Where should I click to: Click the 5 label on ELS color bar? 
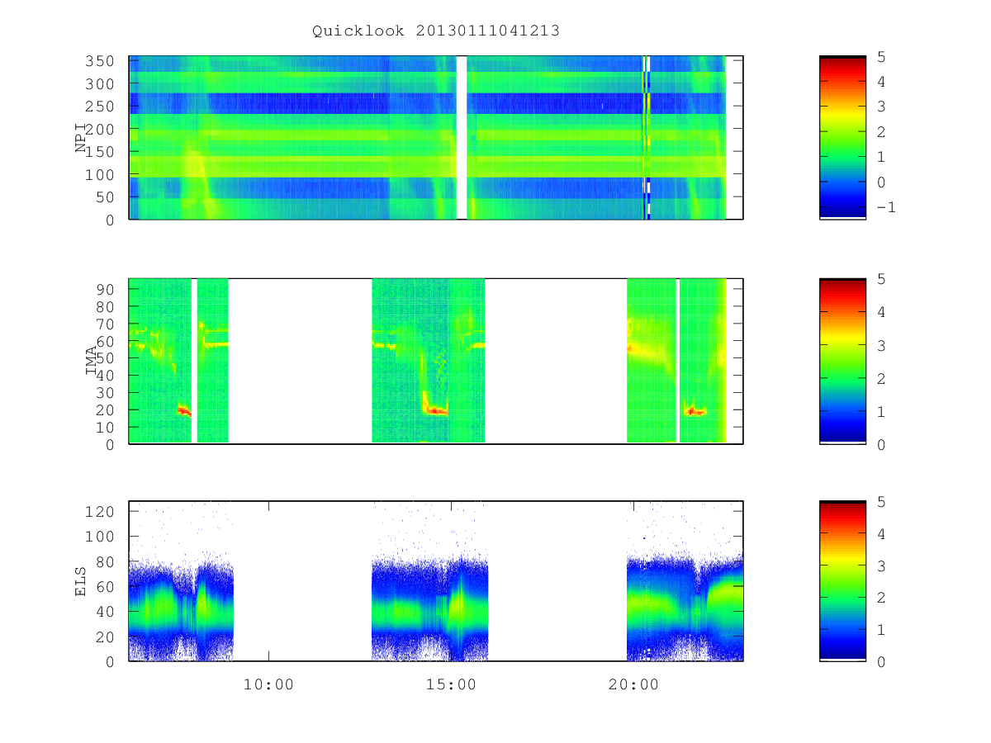click(x=880, y=501)
